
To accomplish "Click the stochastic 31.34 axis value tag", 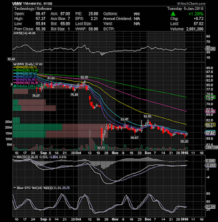I will [210, 206].
